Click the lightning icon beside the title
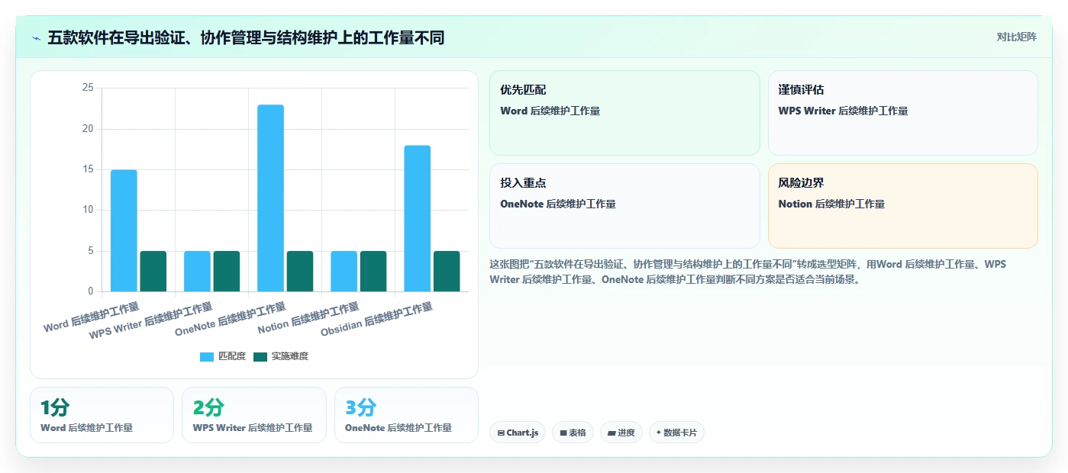This screenshot has width=1068, height=473. click(x=36, y=38)
